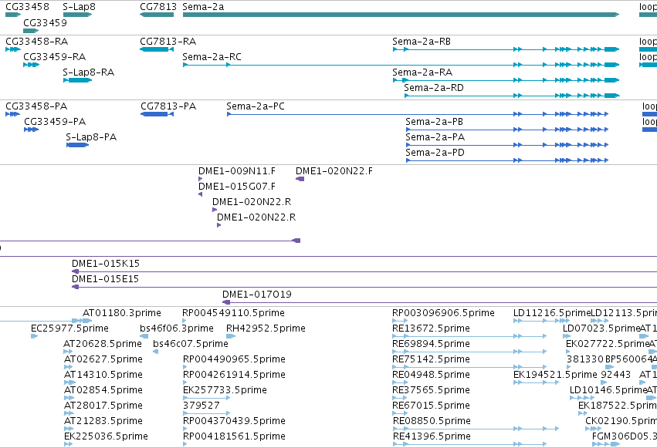Click the CG33458 gene label
The width and height of the screenshot is (657, 448).
tap(27, 7)
